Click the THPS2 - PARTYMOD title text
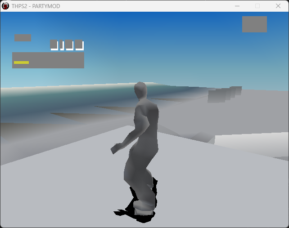 [36, 6]
